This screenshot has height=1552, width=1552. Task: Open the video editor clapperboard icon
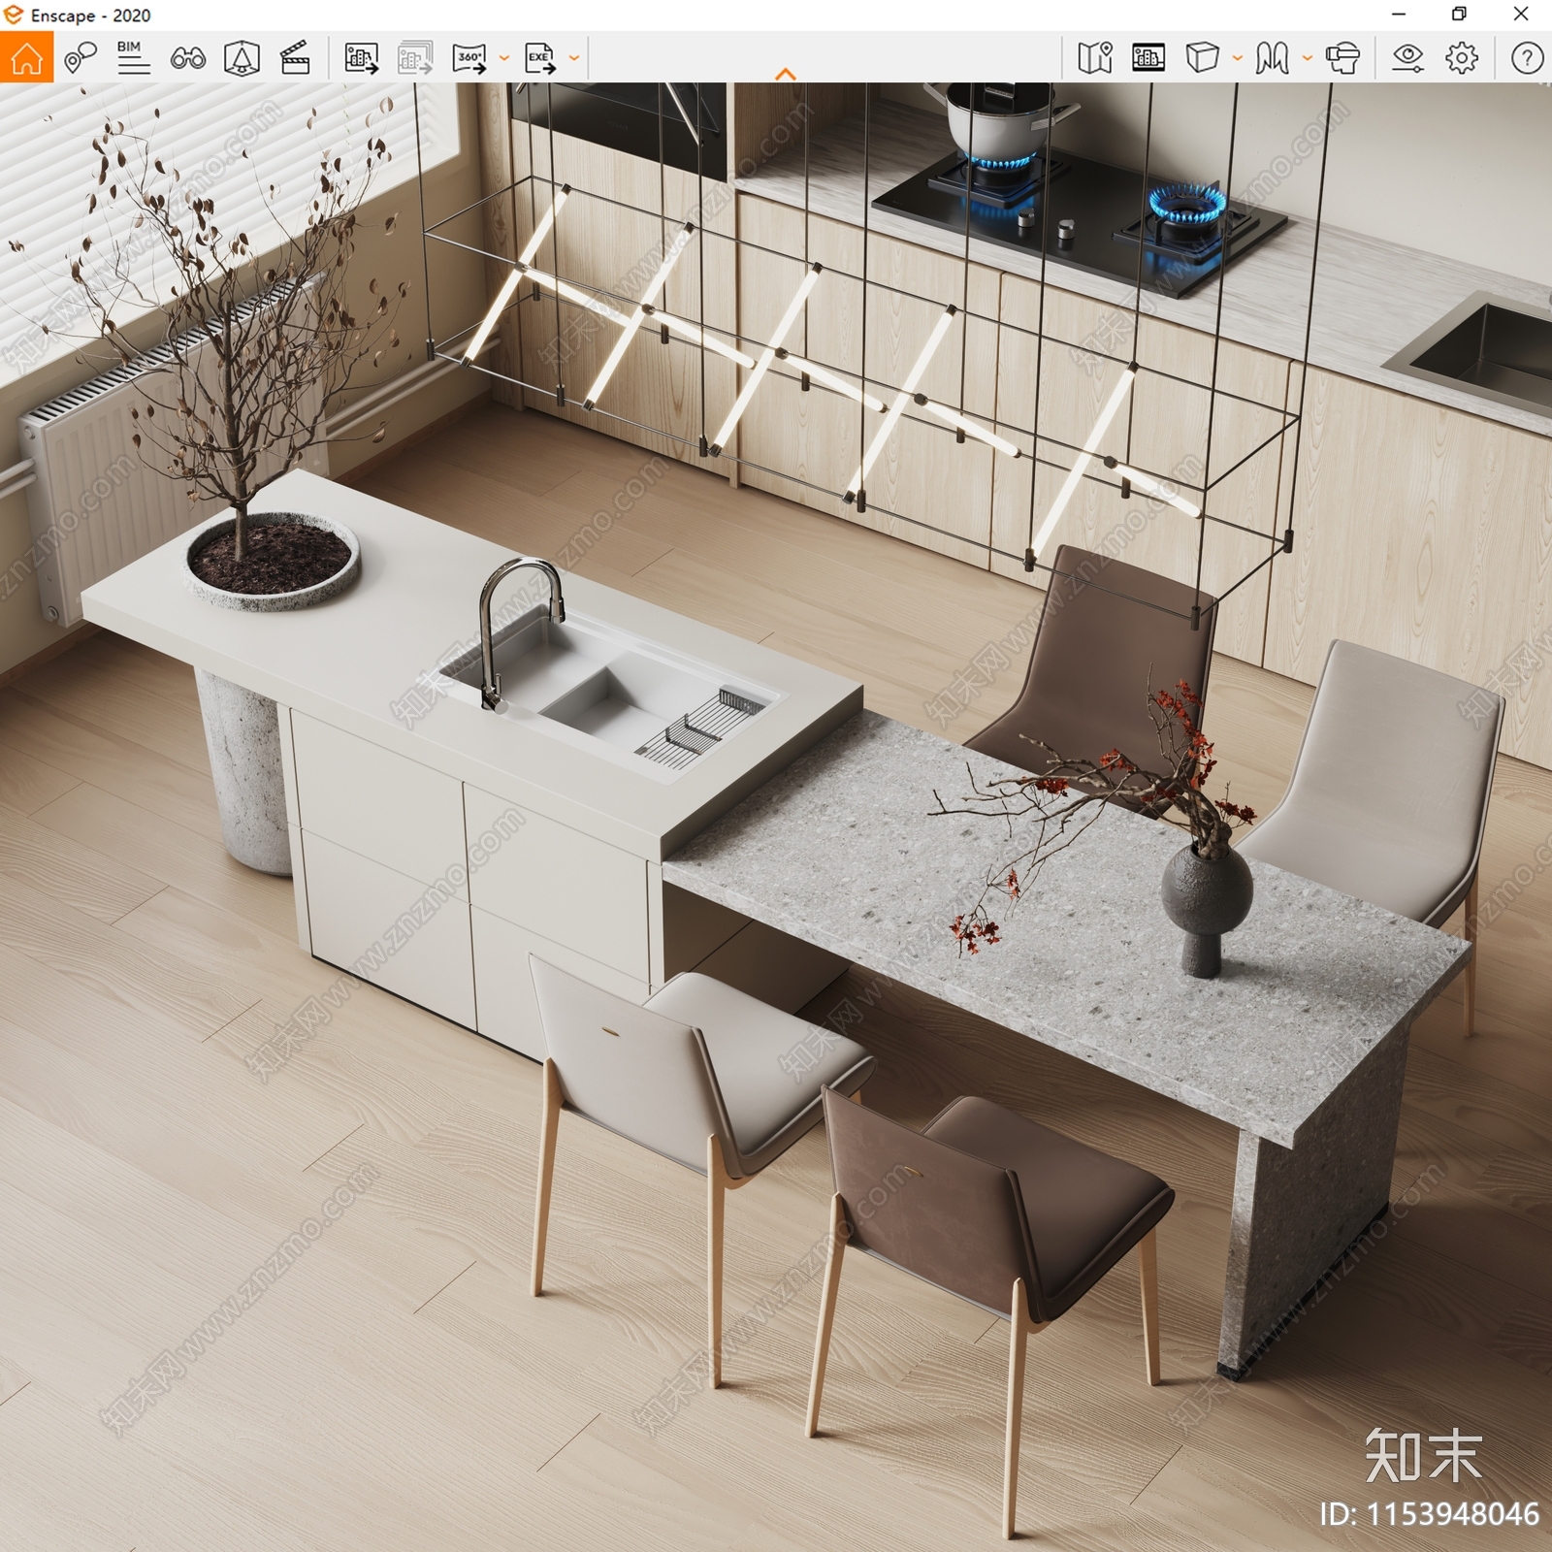click(x=295, y=58)
